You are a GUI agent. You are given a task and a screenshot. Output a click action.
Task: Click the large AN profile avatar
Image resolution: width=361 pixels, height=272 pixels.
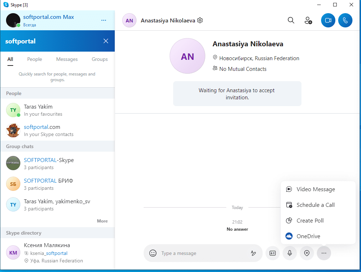187,56
